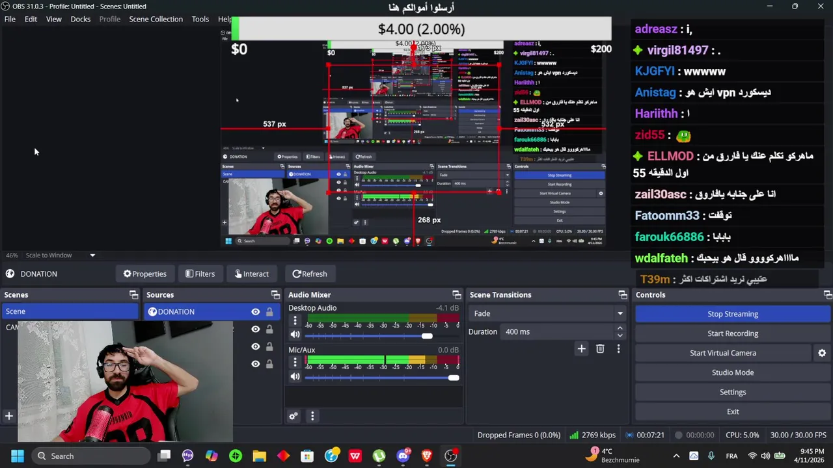Viewport: 833px width, 468px height.
Task: Float the Controls dock via its icon
Action: click(x=827, y=295)
